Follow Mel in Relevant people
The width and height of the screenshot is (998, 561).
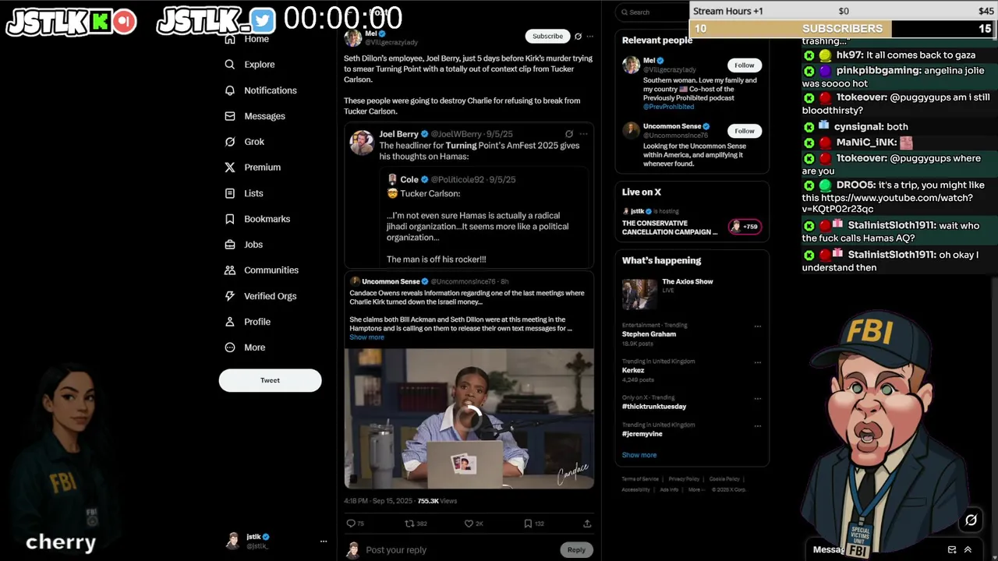coord(745,65)
